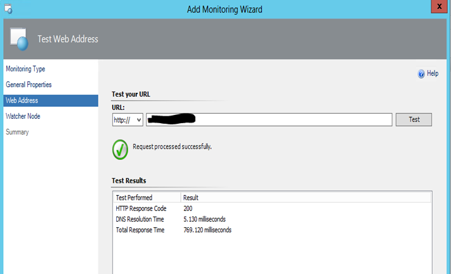Open the General Properties step
The height and width of the screenshot is (274, 451).
[28, 85]
